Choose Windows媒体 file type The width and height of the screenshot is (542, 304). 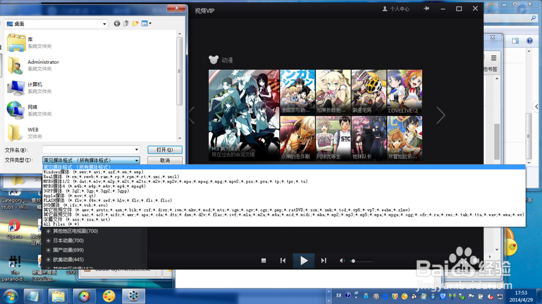coord(284,172)
